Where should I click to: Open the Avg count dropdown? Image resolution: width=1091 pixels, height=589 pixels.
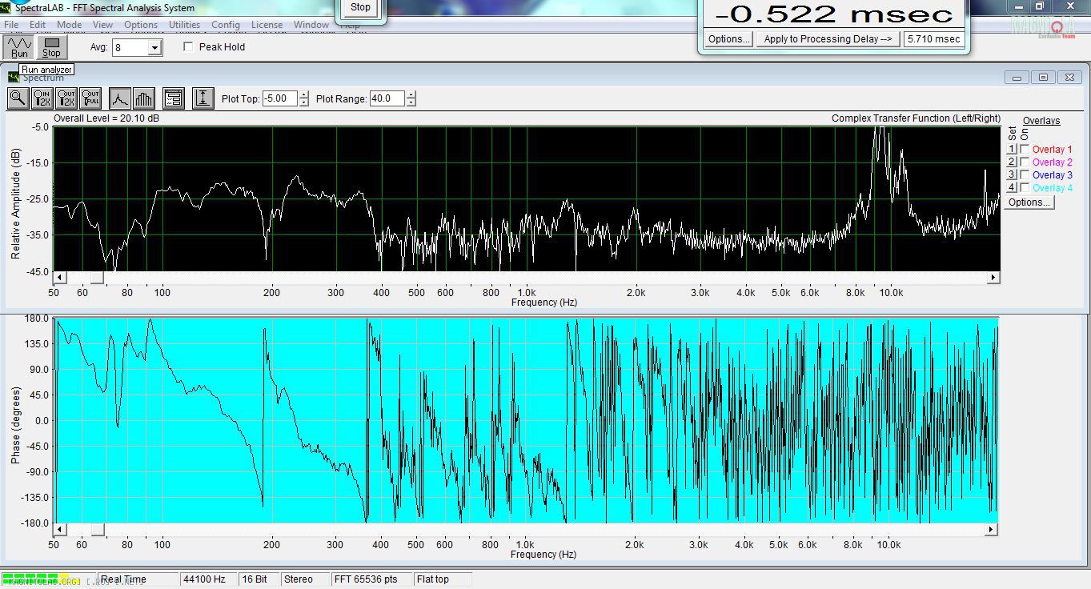click(x=155, y=48)
